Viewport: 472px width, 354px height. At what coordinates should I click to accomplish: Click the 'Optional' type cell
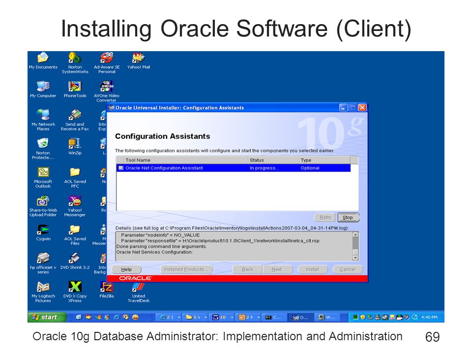(310, 168)
